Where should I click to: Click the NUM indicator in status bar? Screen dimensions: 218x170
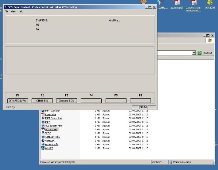[x=143, y=107]
